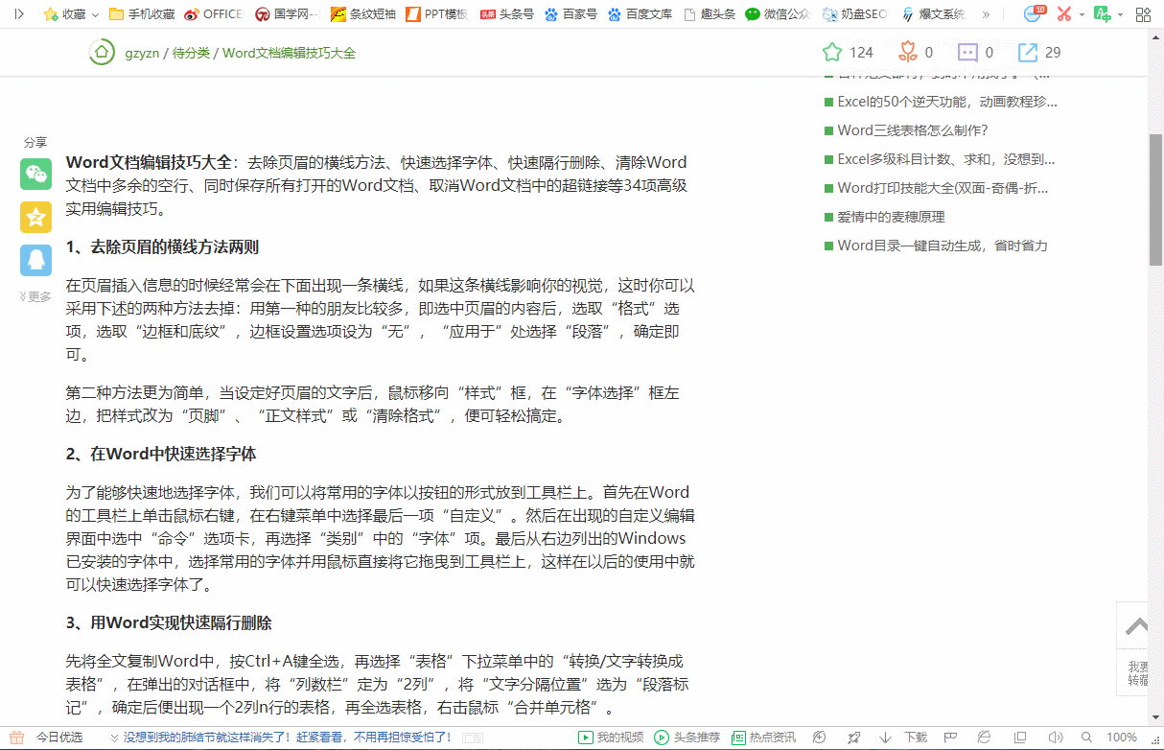Viewport: 1164px width, 750px height.
Task: Toggle the speaker mute icon in status bar
Action: 1055,738
